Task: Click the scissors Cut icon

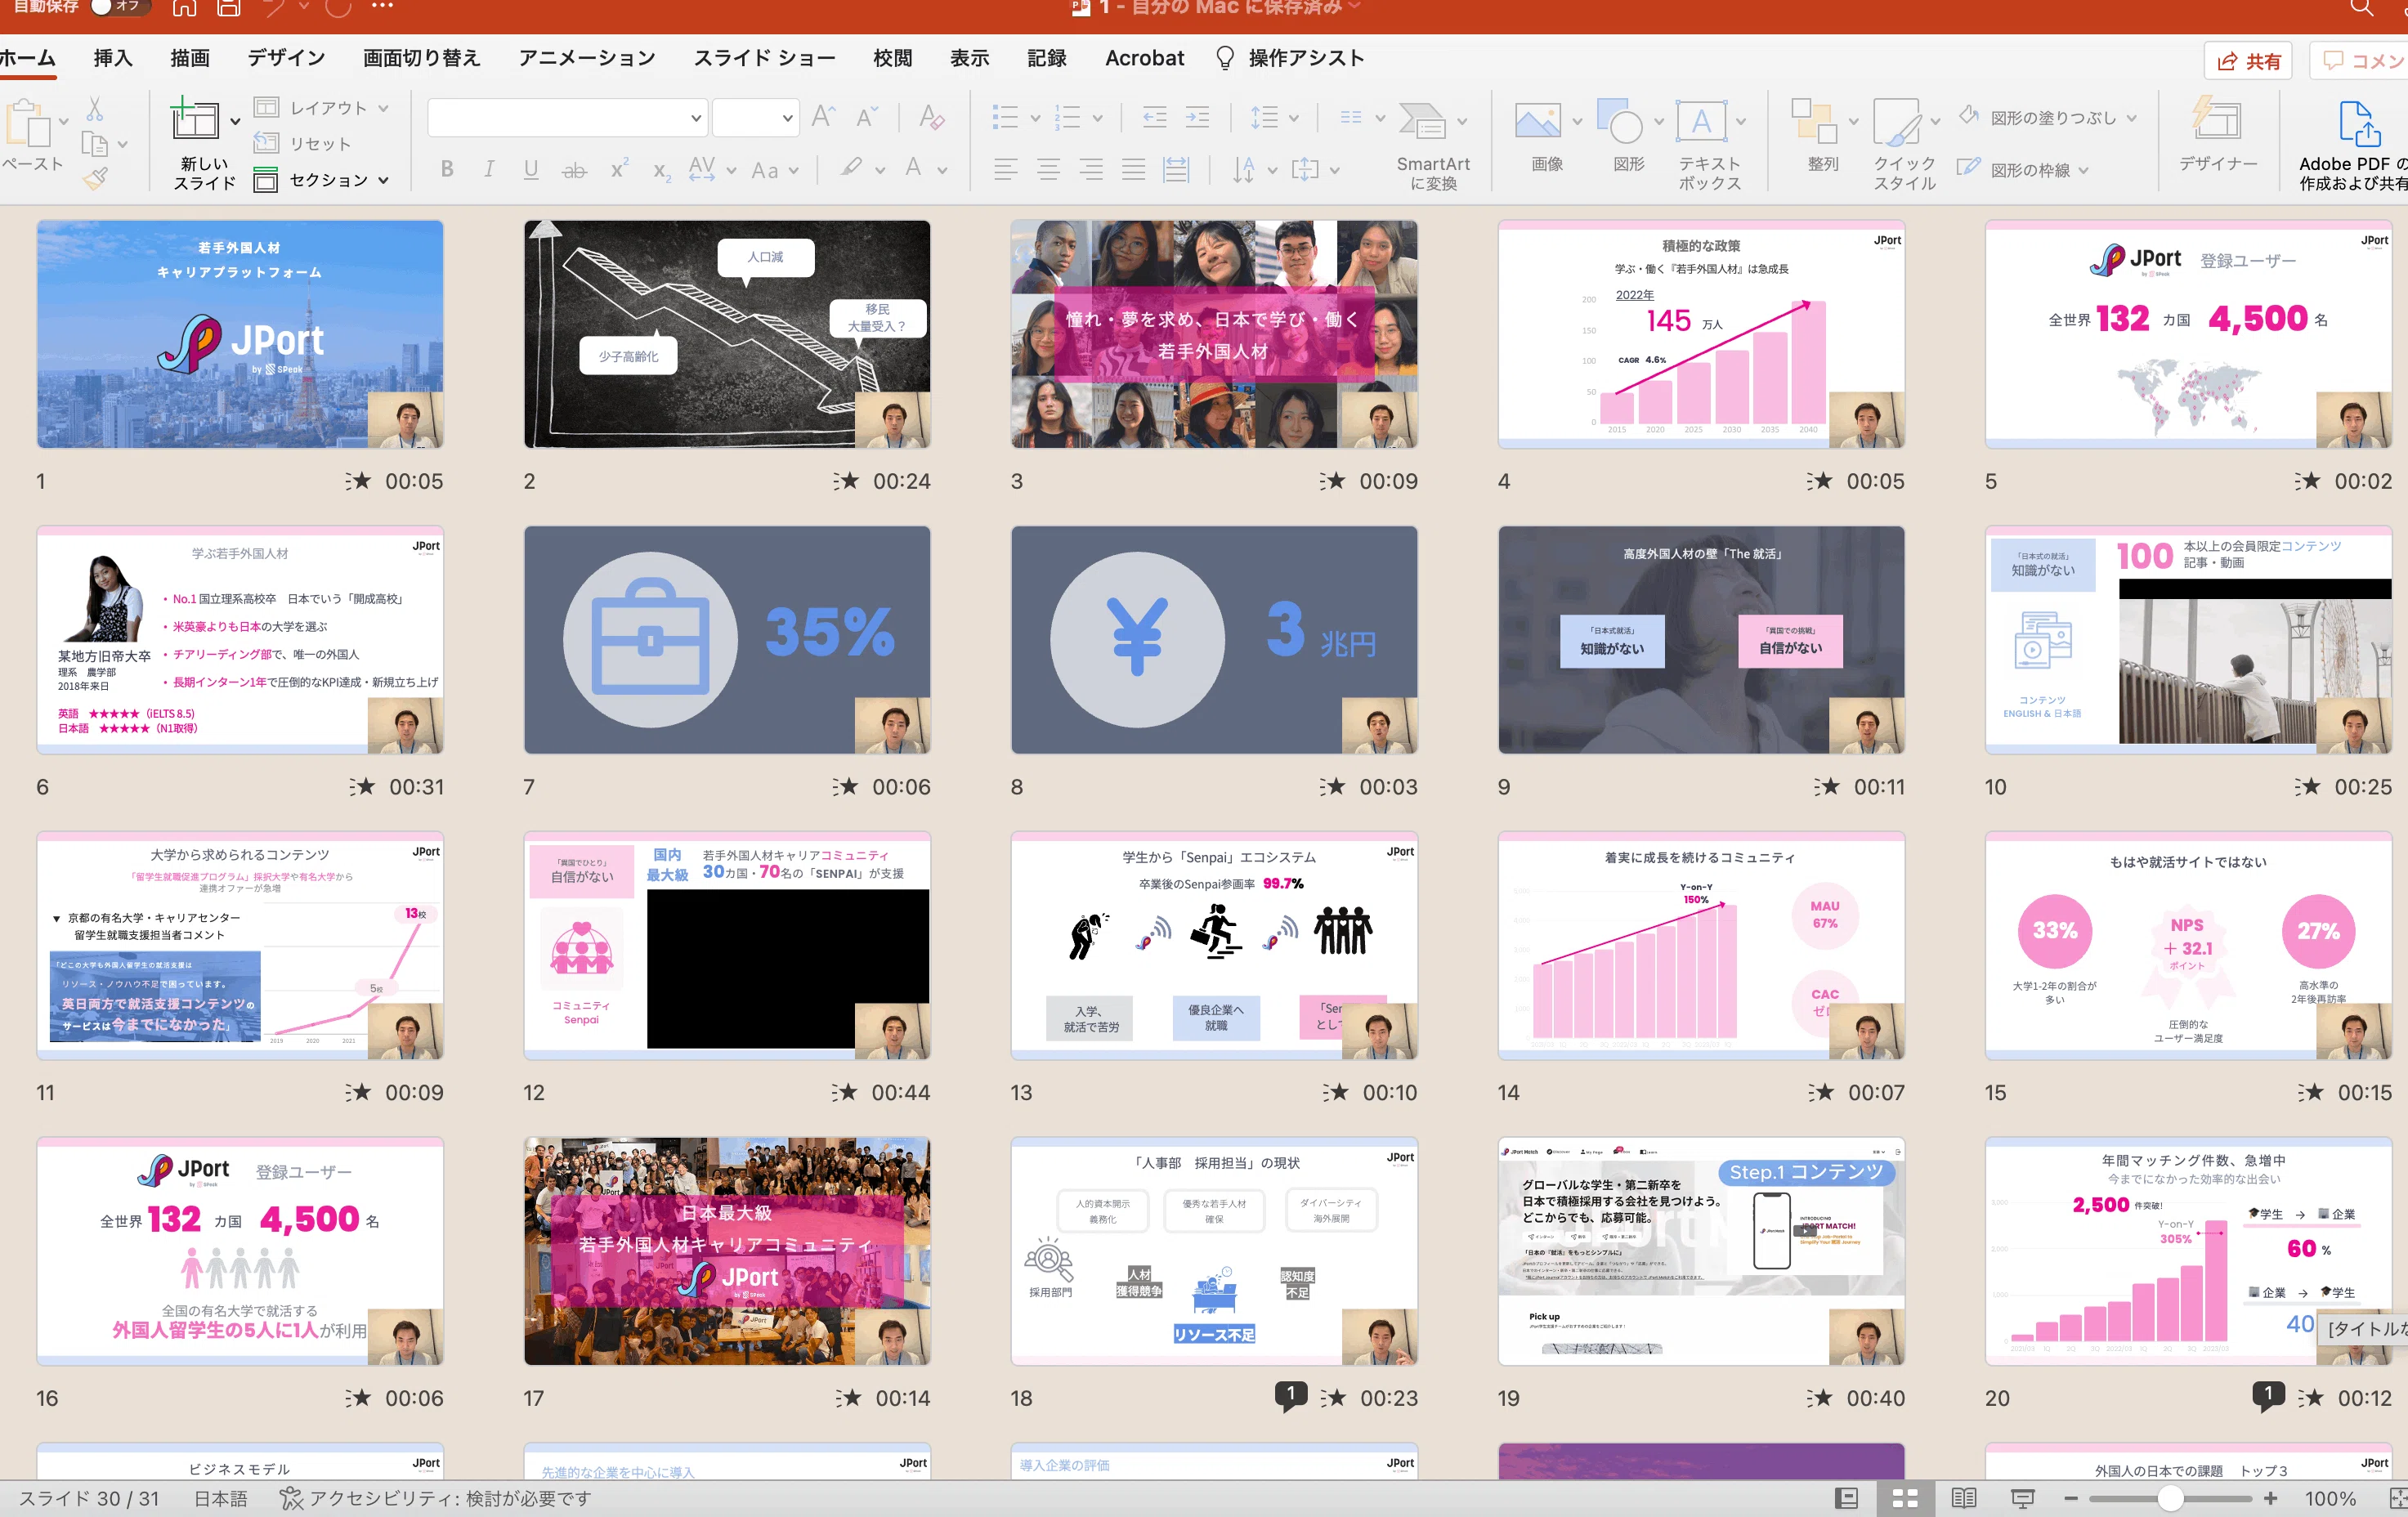Action: coord(95,108)
